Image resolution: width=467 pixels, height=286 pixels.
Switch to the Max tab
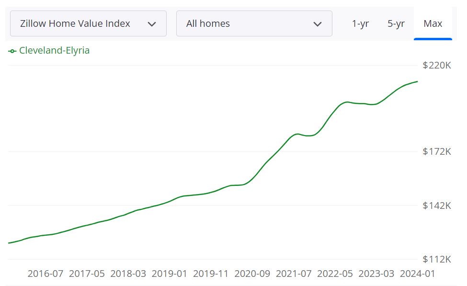click(x=433, y=23)
